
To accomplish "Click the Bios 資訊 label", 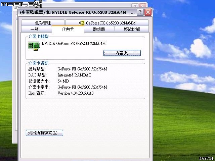I will 37,93.
